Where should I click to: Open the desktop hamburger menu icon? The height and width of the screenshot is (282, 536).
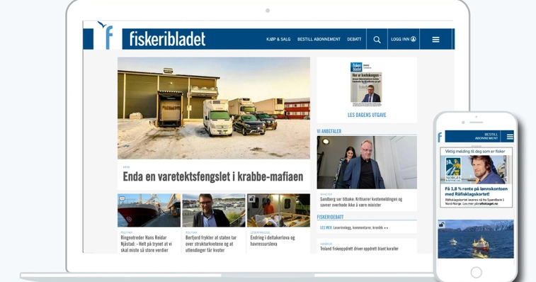coord(435,40)
